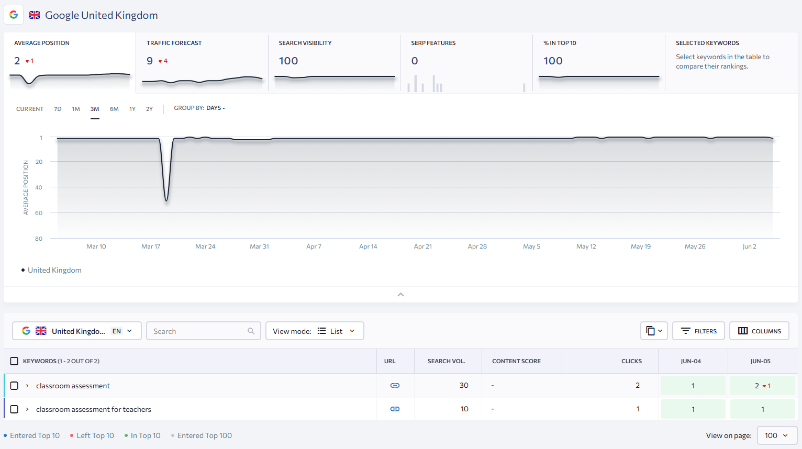Toggle the select all keywords checkbox

click(14, 361)
